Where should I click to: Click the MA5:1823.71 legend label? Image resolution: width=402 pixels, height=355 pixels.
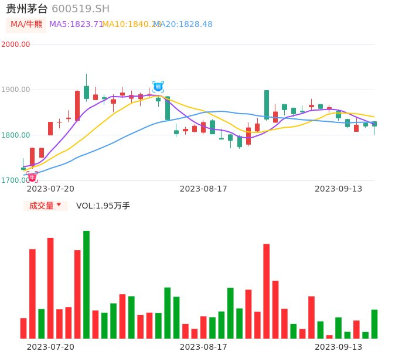tap(76, 25)
